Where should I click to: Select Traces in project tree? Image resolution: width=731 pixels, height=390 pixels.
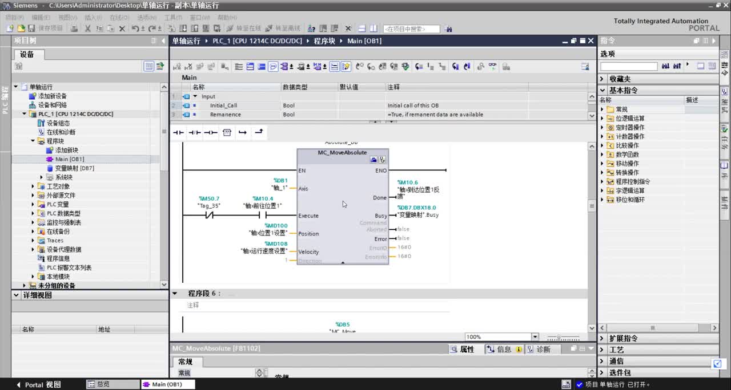click(55, 241)
